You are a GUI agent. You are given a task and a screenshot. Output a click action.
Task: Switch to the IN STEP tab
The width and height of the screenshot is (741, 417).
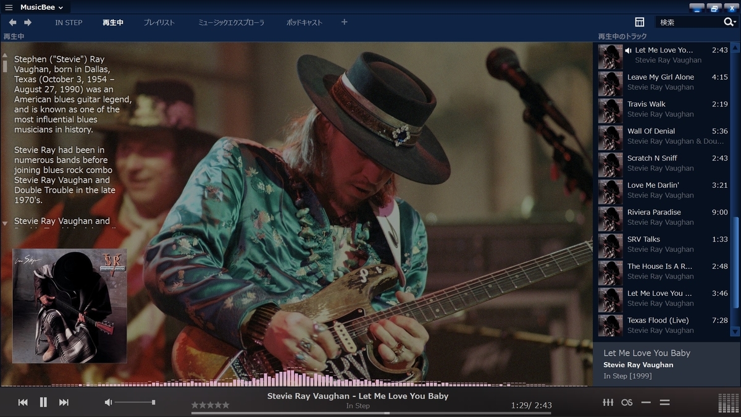(x=69, y=22)
